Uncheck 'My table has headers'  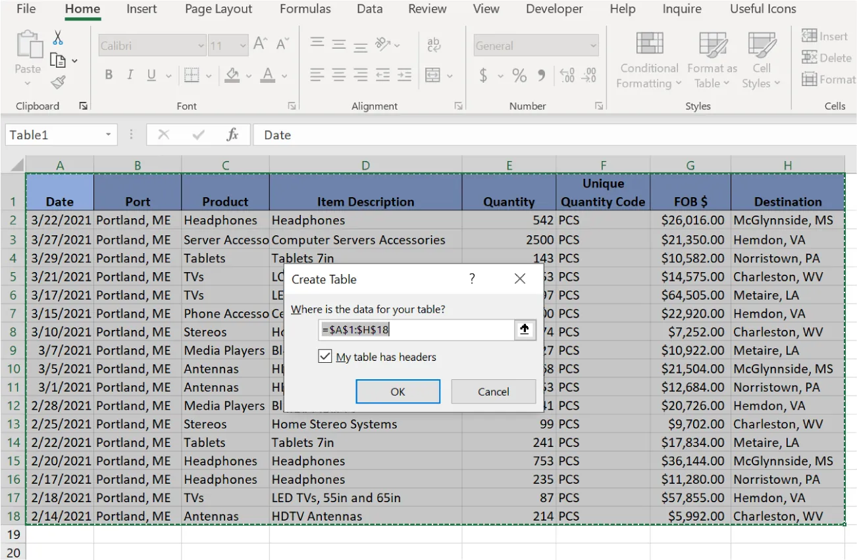pos(325,356)
